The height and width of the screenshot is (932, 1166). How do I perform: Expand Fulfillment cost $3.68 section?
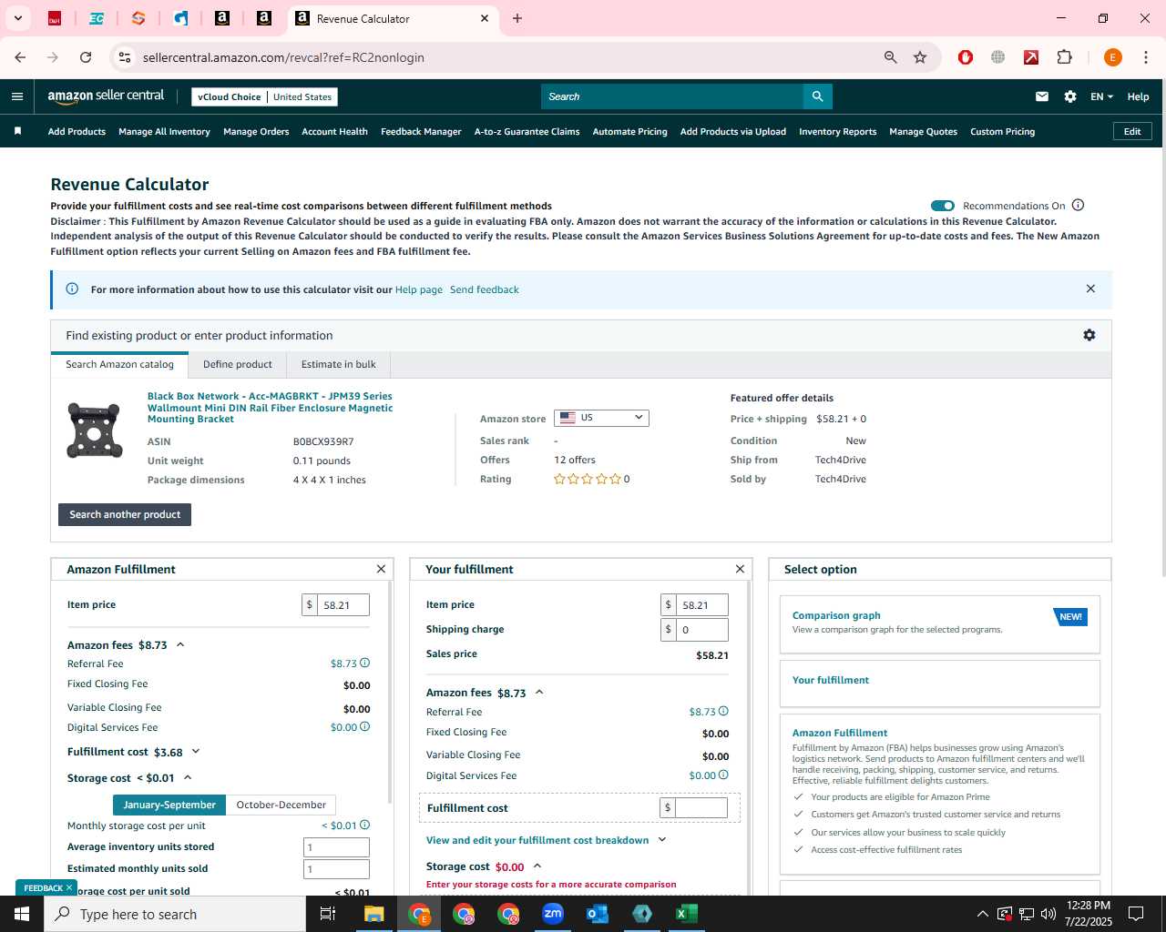(x=196, y=752)
